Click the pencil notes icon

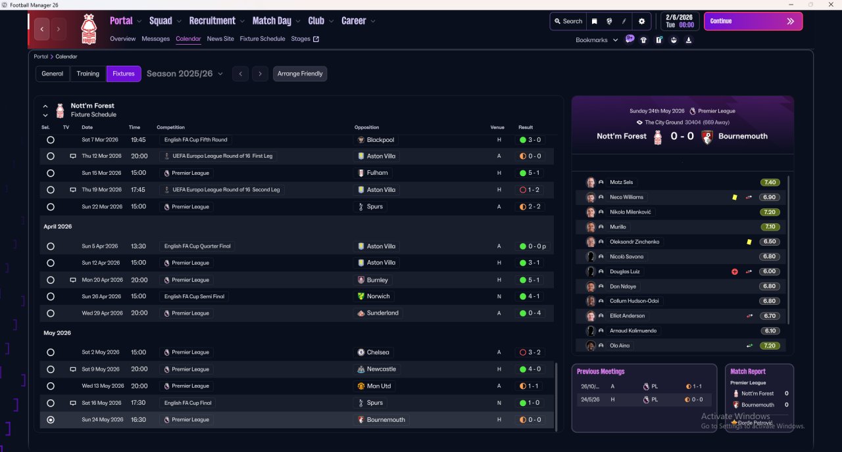[x=624, y=21]
